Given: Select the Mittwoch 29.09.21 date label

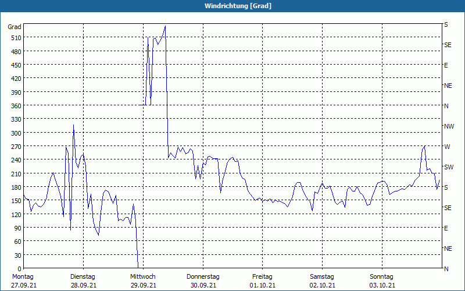Looking at the screenshot, I should point(142,281).
